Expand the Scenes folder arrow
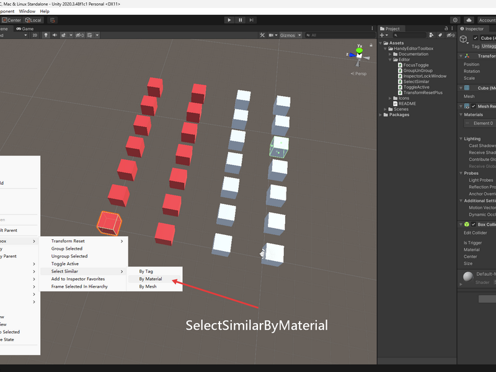 385,110
